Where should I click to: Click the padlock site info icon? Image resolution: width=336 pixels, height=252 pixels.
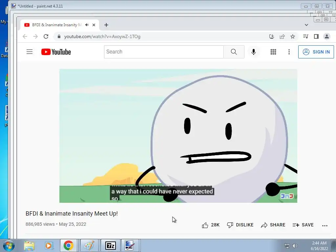pyautogui.click(x=59, y=36)
